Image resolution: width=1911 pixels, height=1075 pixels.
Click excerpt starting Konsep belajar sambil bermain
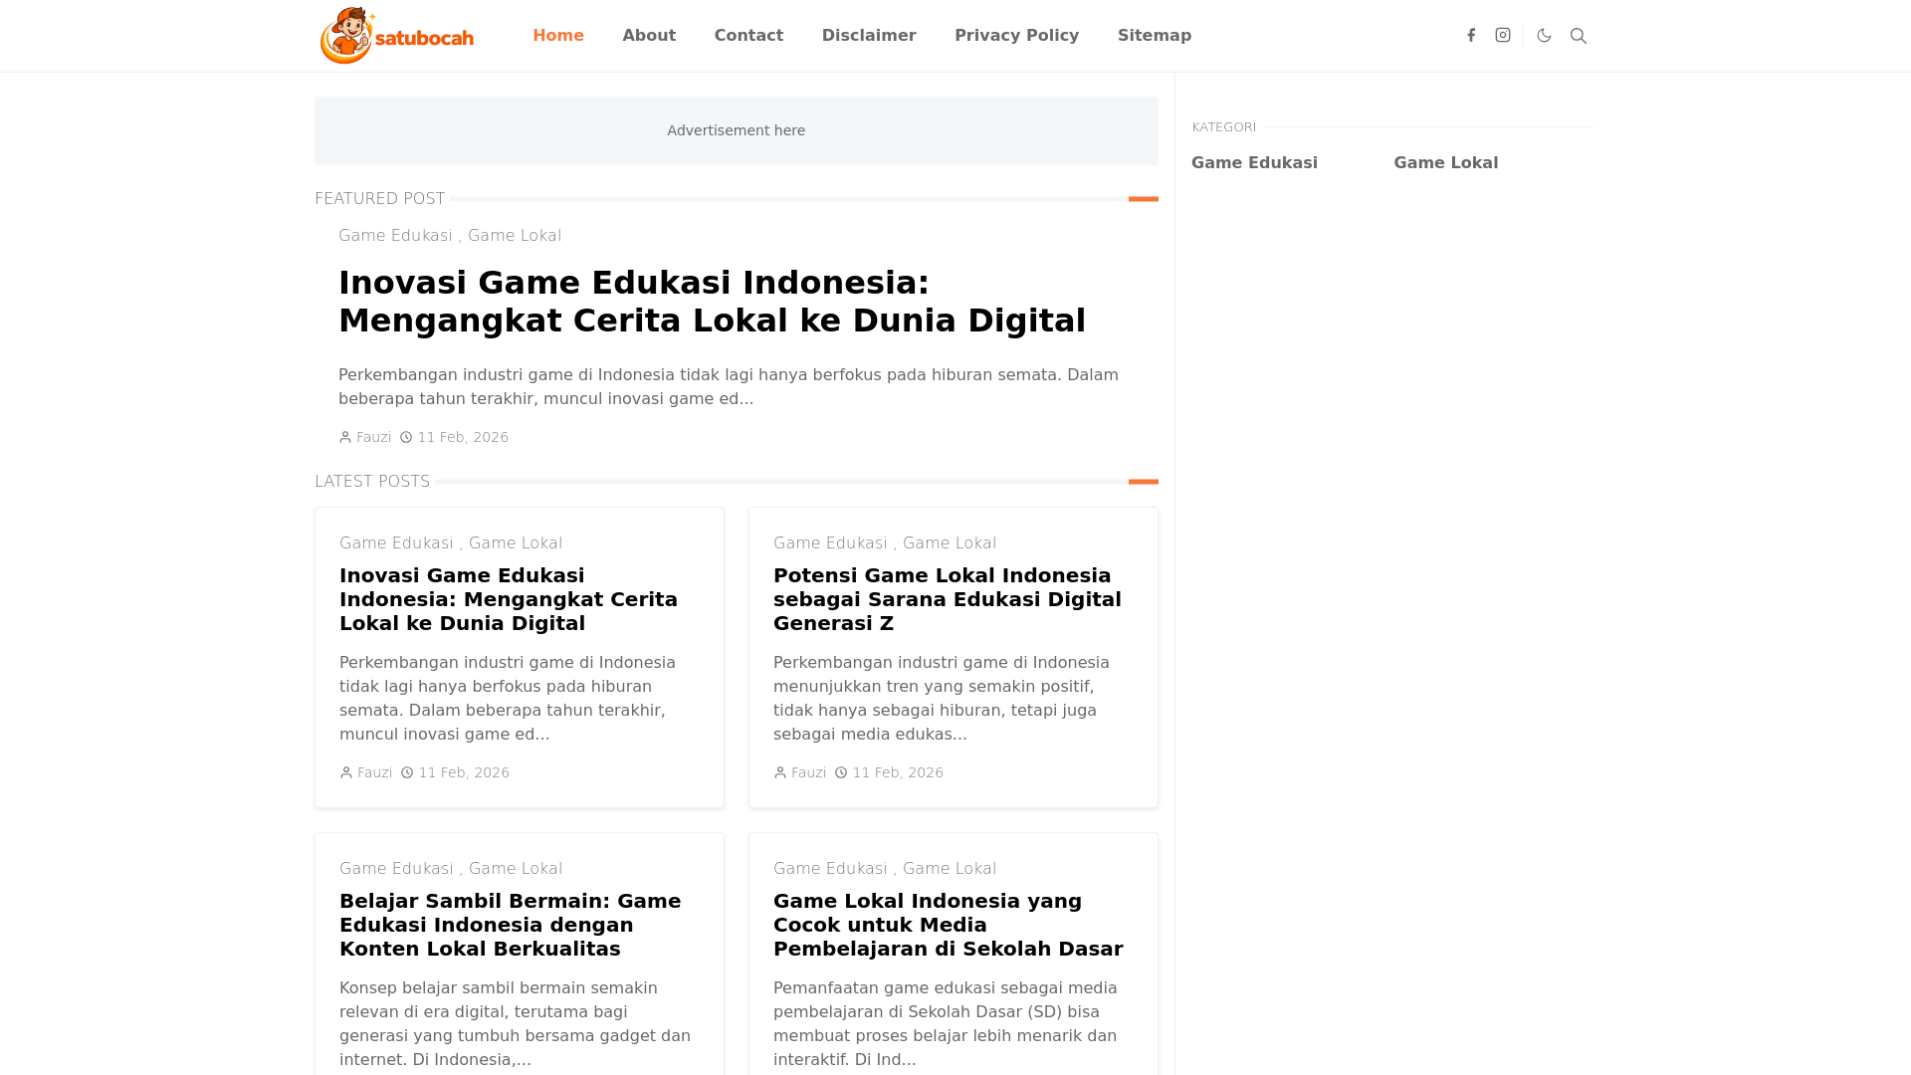pos(516,1024)
